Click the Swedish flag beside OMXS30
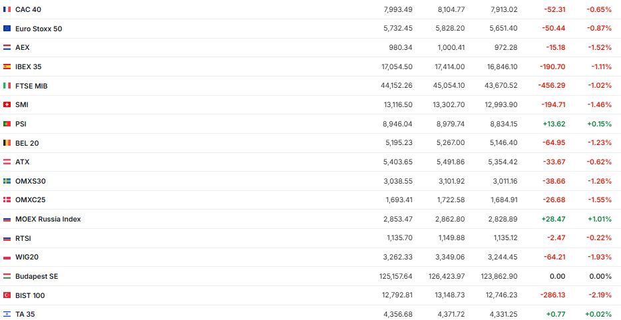 point(7,181)
